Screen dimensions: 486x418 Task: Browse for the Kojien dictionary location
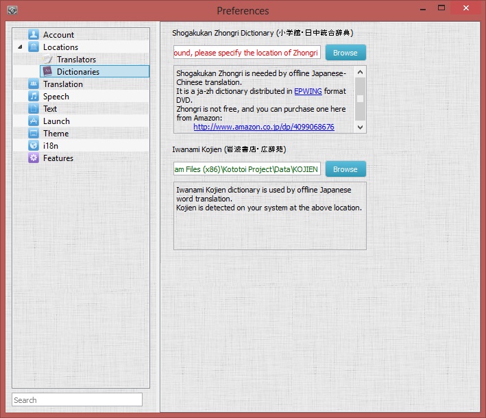[345, 169]
